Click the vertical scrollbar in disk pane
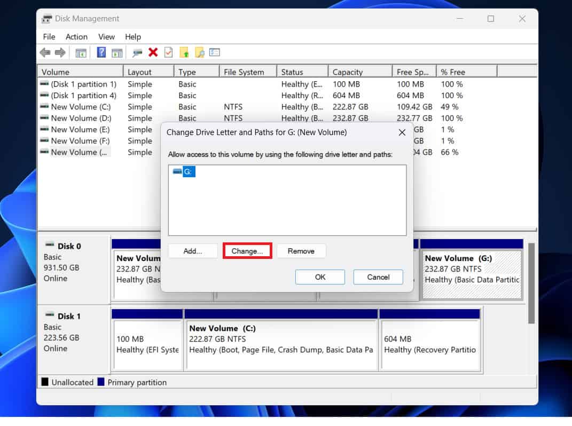Screen dimensions: 572x426 click(x=531, y=283)
